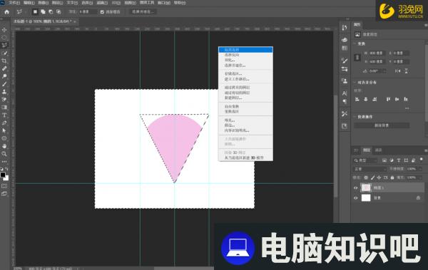The image size is (428, 270).
Task: Select the Clone Stamp tool
Action: coord(4,92)
